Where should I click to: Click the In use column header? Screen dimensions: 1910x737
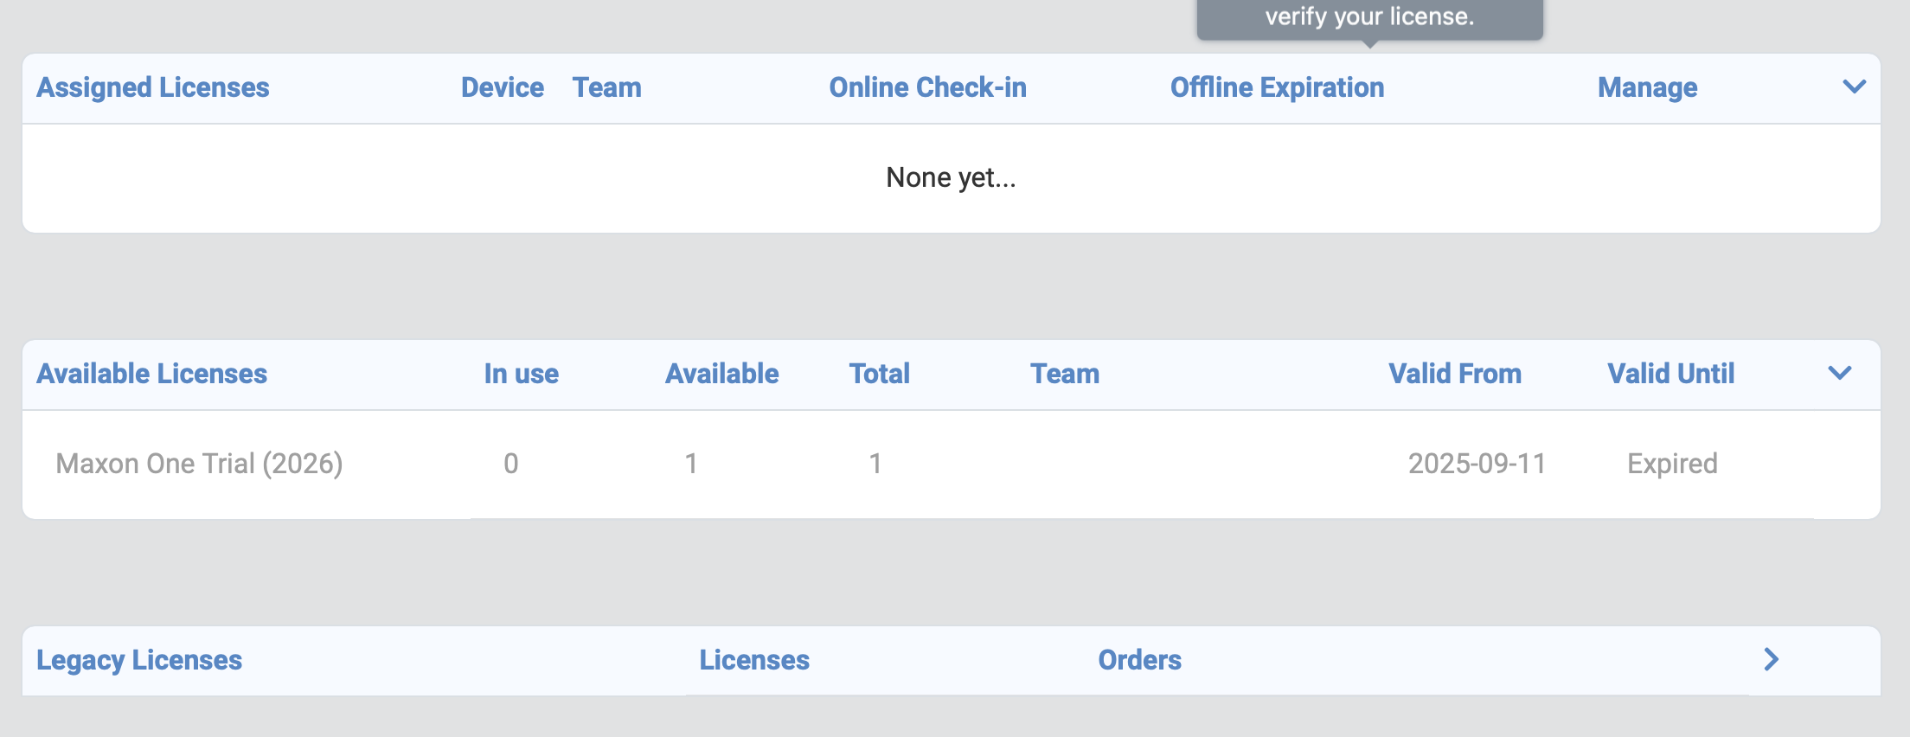[x=521, y=374]
